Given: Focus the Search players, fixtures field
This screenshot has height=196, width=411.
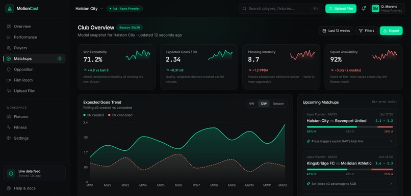Looking at the screenshot, I should click(x=281, y=9).
